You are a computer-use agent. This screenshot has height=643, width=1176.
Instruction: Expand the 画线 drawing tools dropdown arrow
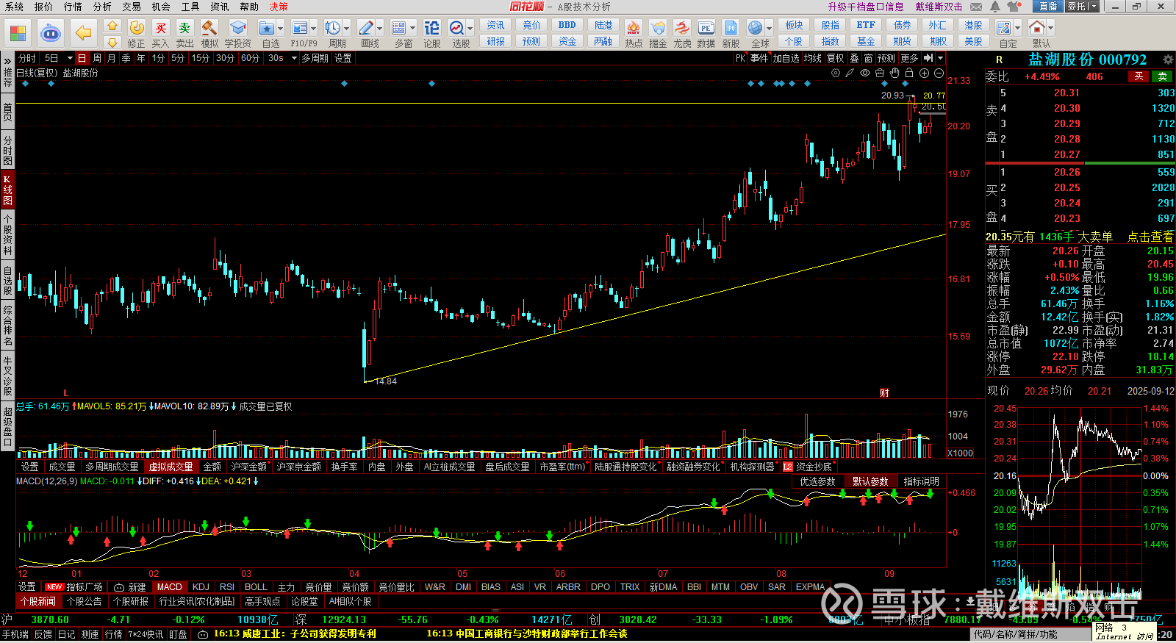point(380,29)
